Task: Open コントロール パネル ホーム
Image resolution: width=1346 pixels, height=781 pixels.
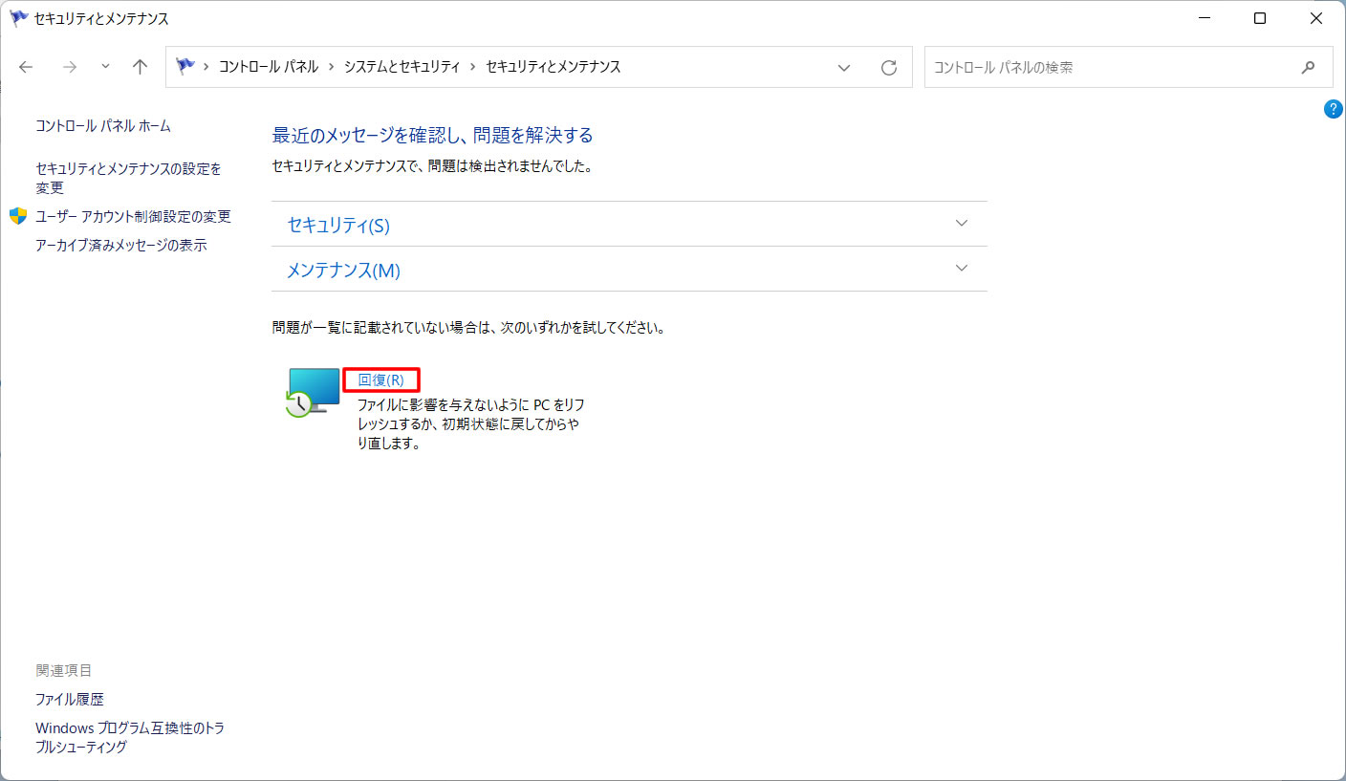Action: pos(103,126)
